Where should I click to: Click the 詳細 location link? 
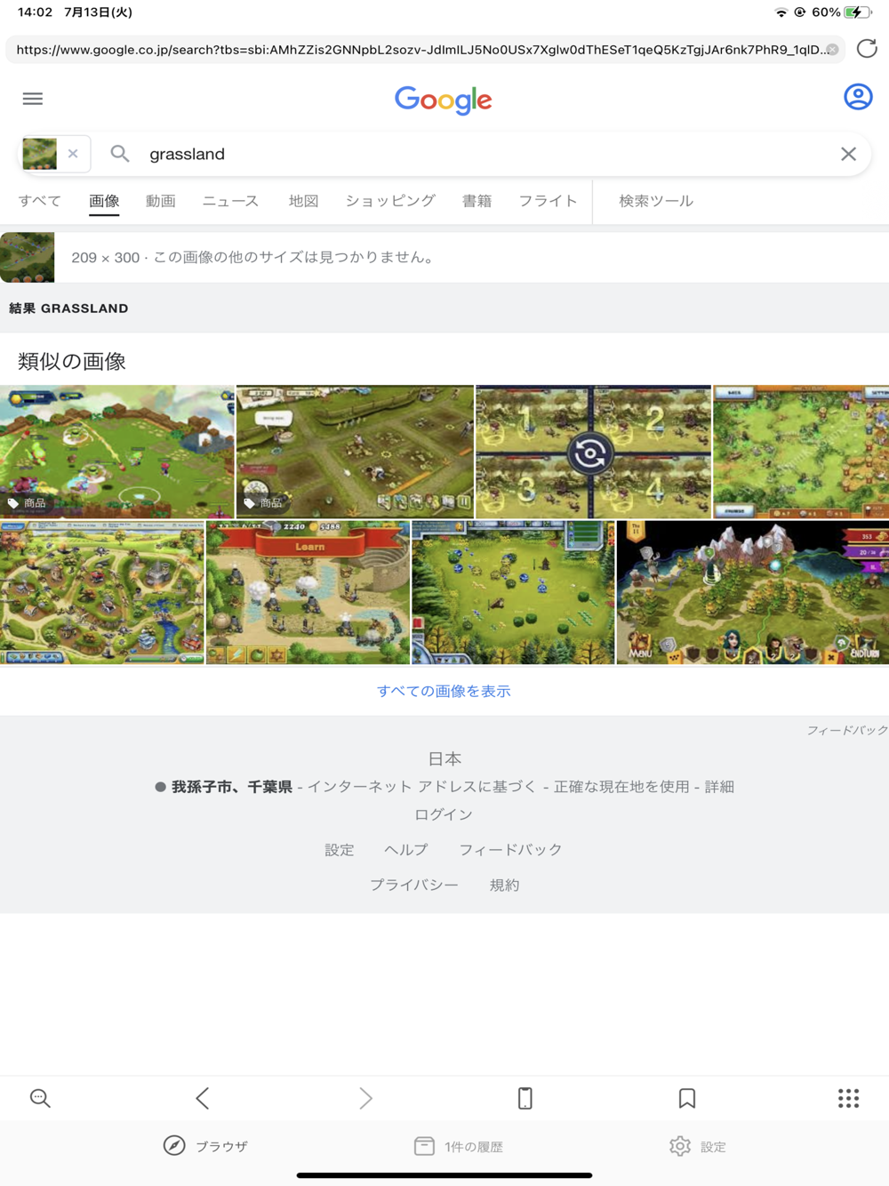point(719,787)
